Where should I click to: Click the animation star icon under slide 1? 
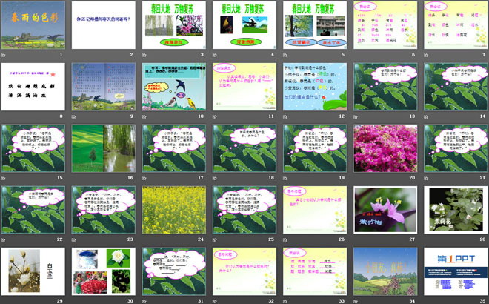click(4, 55)
